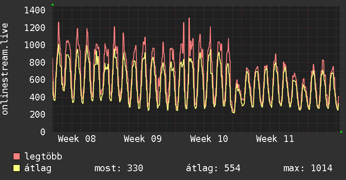Click the Week 11 axis label
The image size is (346, 180).
(275, 139)
